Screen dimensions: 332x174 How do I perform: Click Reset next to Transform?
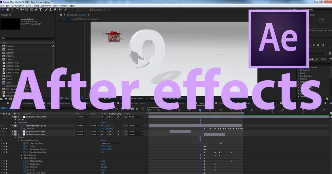[103, 123]
